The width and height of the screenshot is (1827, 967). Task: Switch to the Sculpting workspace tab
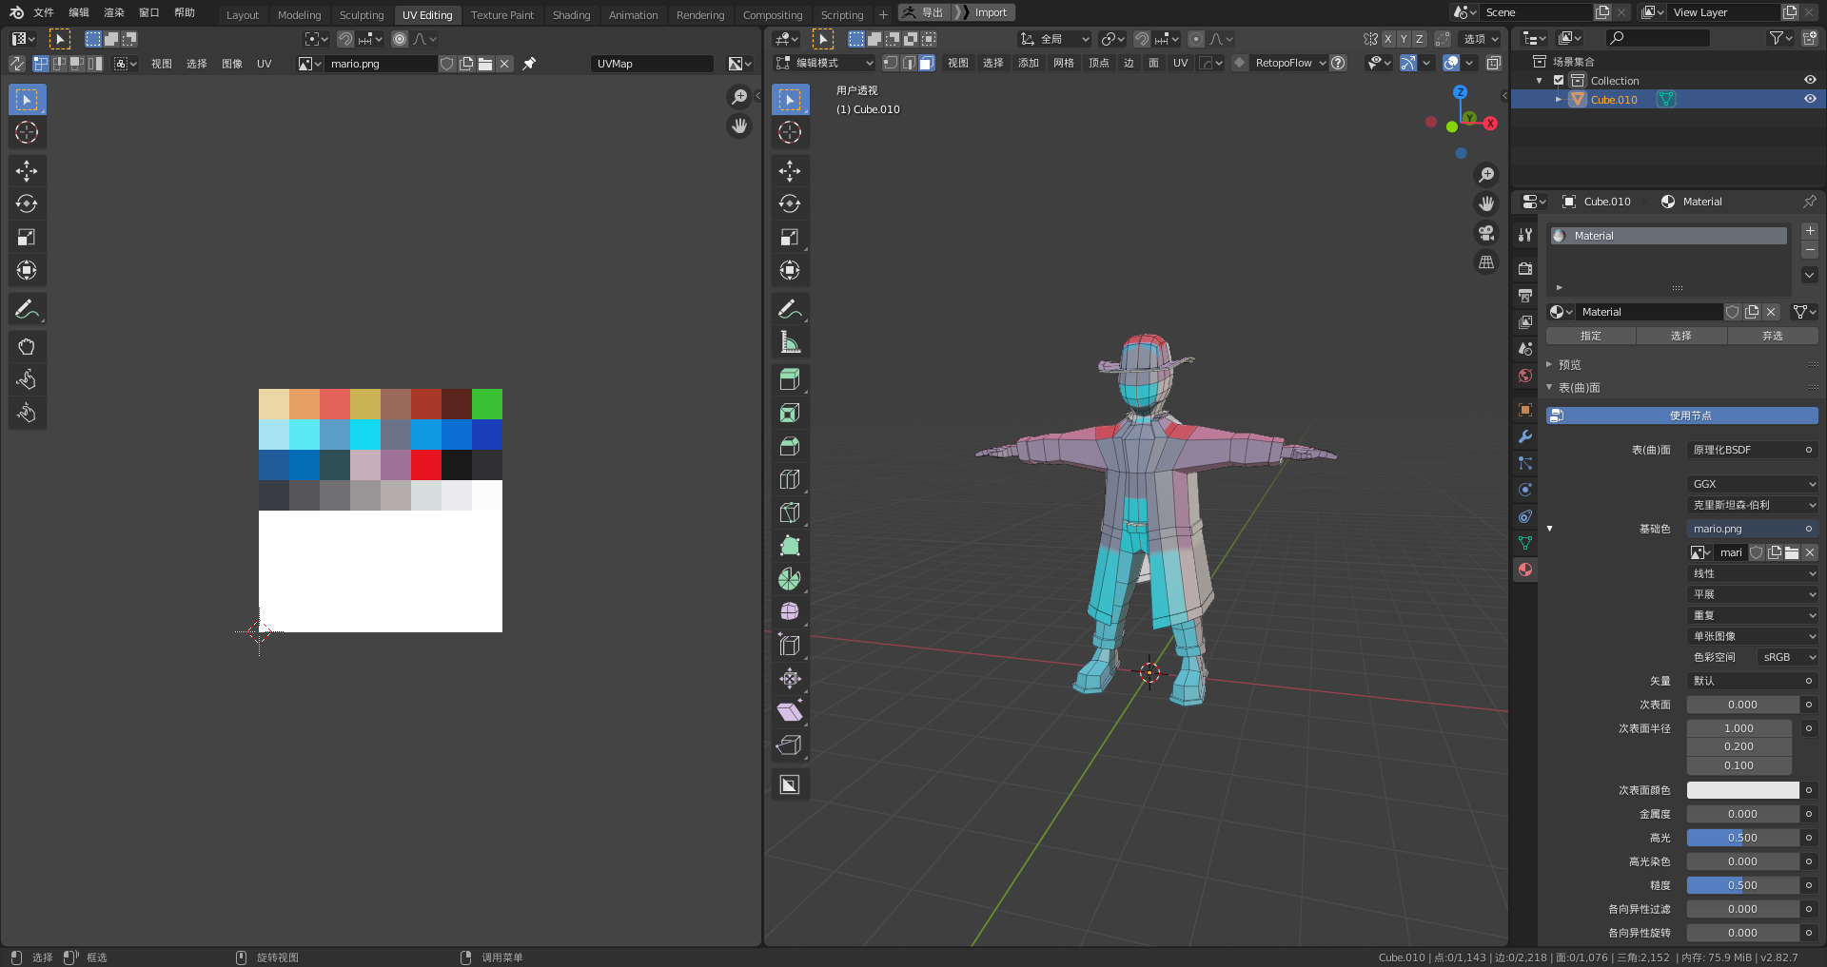pos(362,15)
